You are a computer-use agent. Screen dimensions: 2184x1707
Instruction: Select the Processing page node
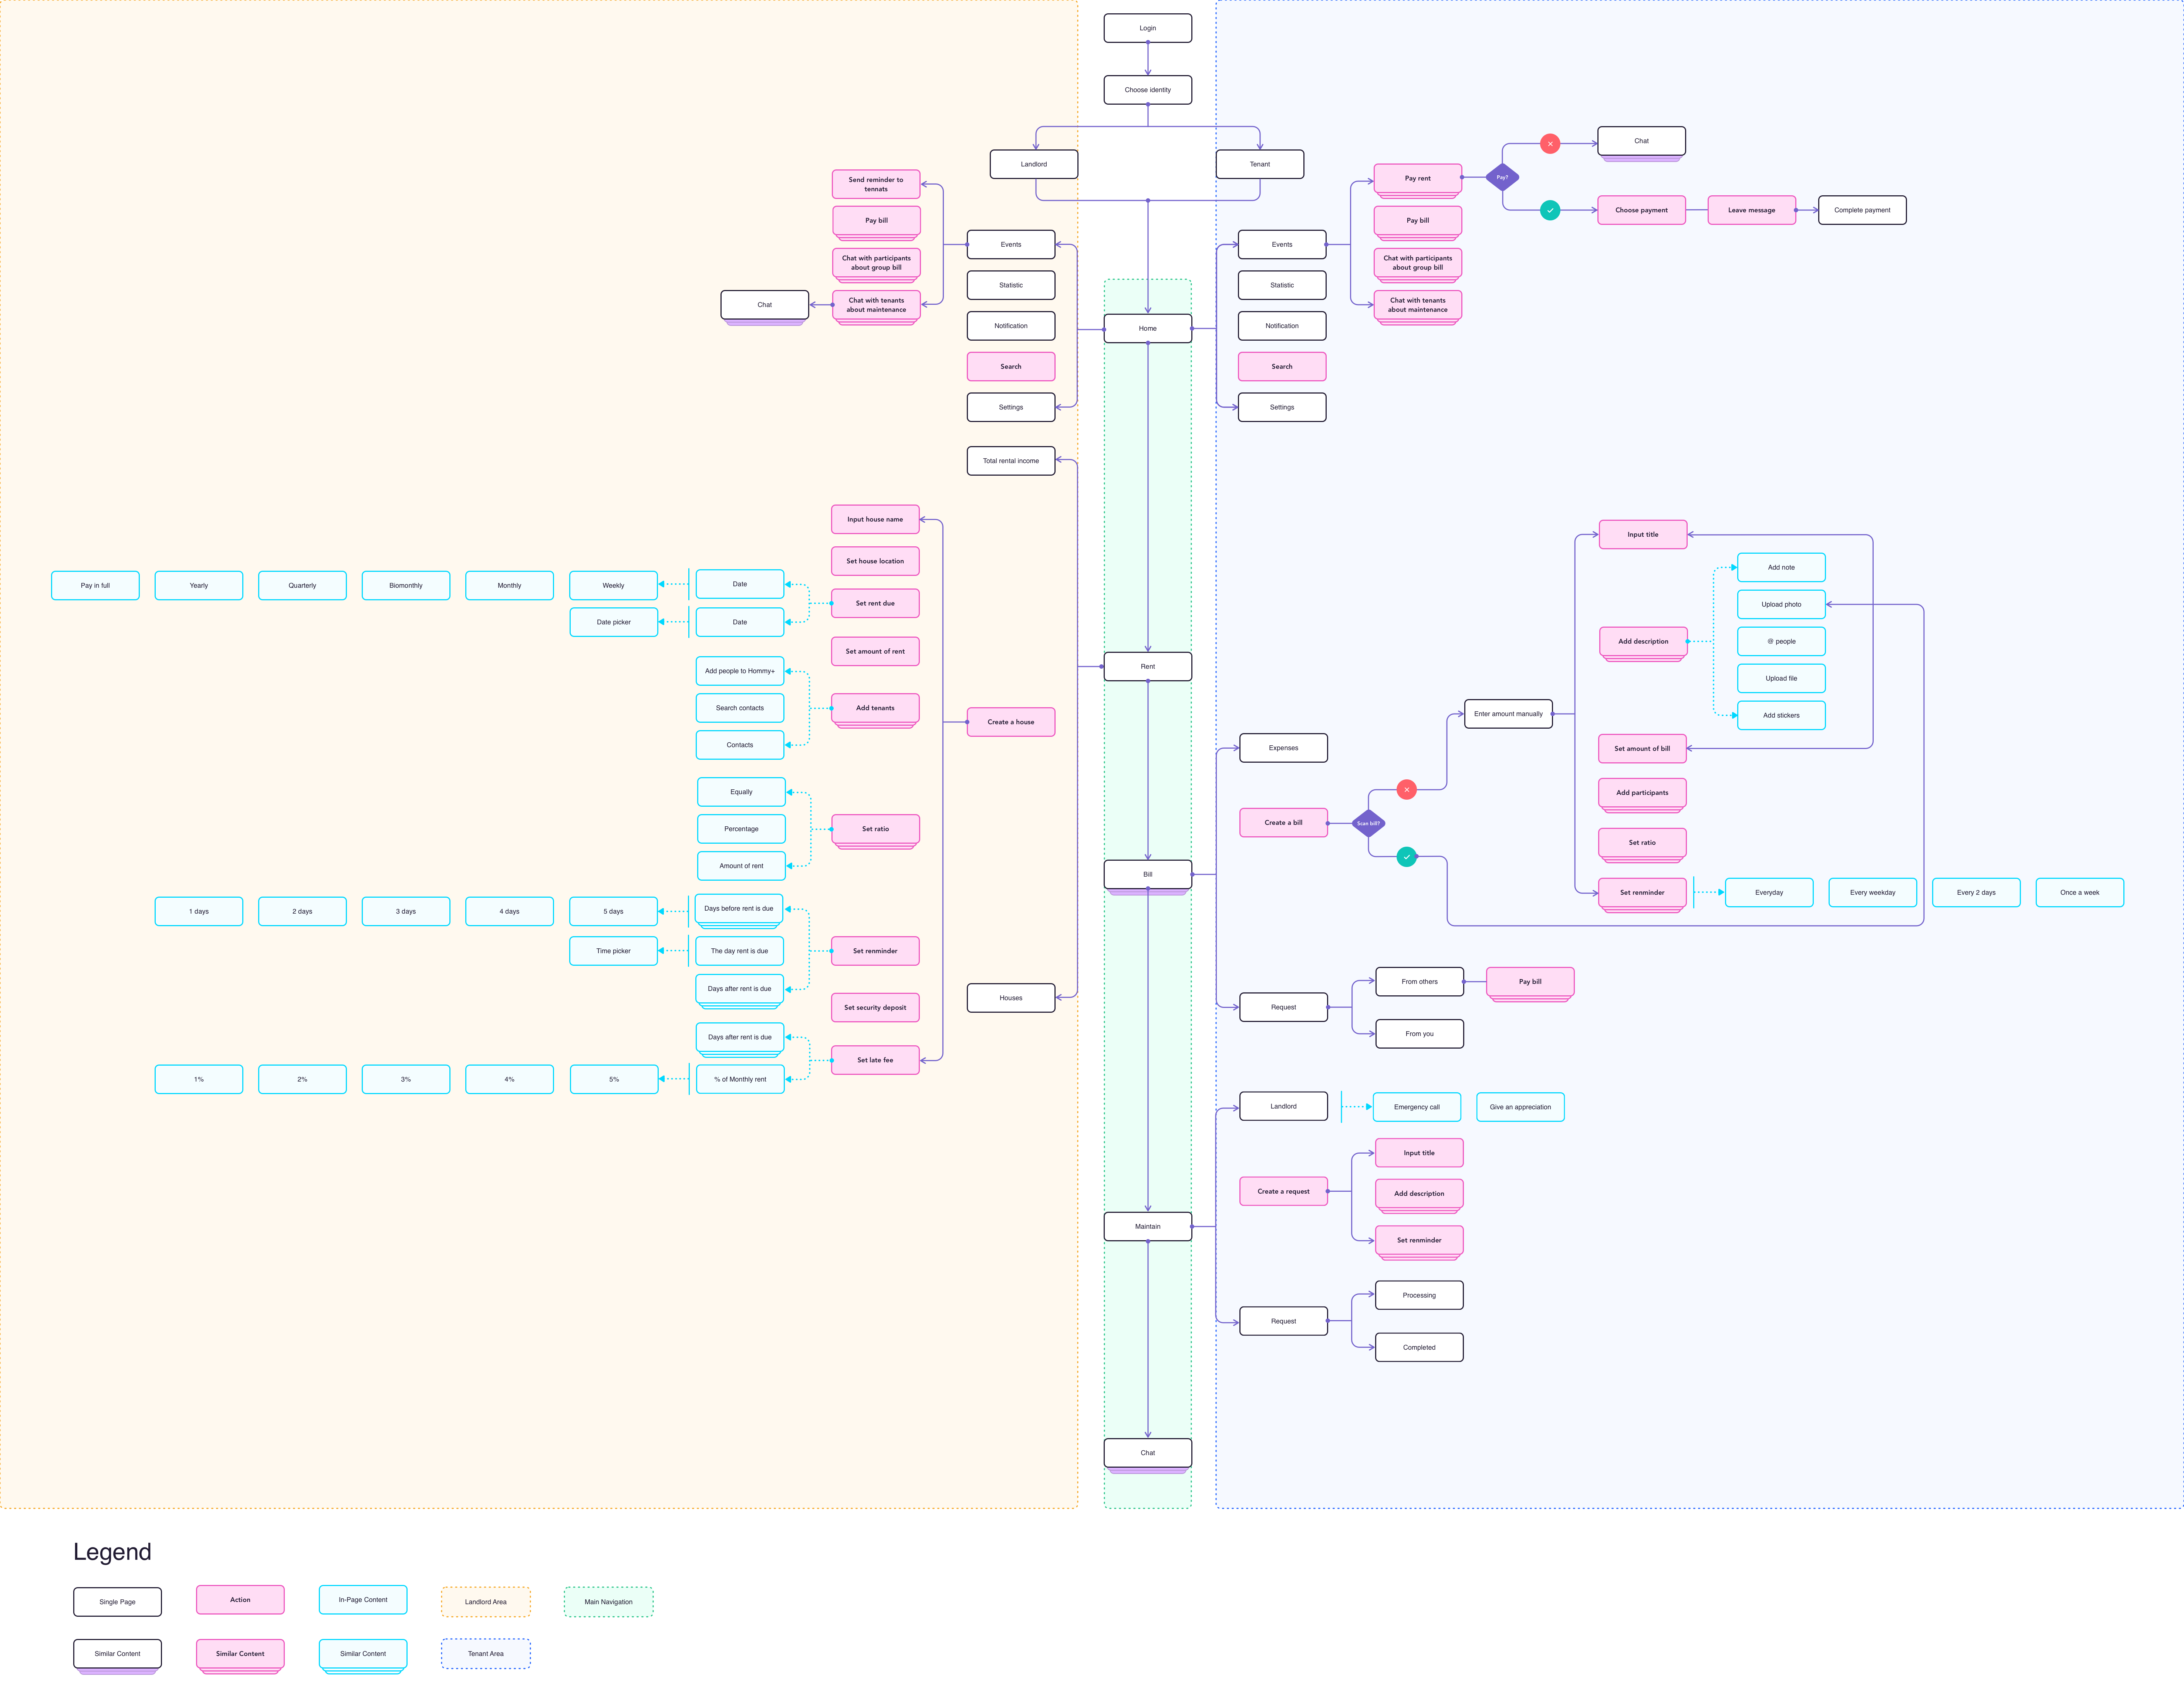pos(1420,1295)
